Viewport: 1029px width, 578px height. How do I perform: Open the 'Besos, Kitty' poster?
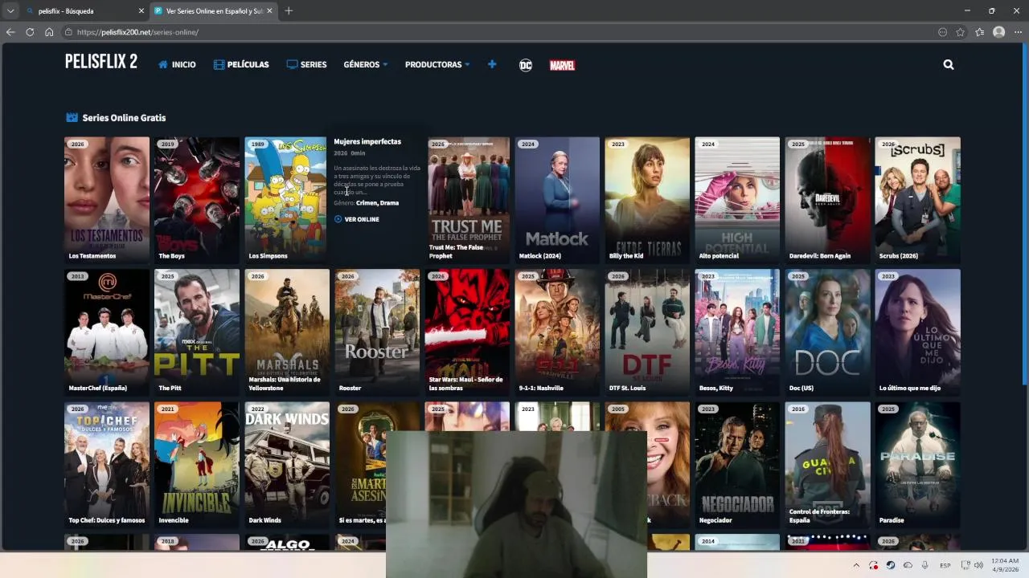coord(737,332)
